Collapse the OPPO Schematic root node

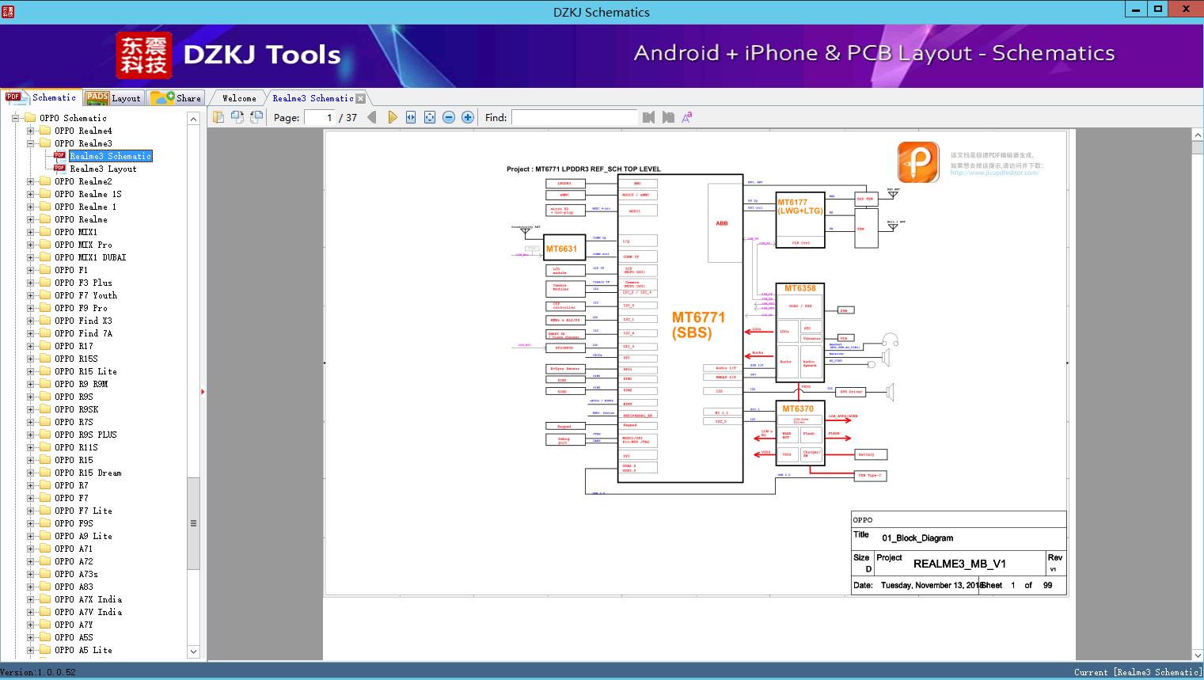tap(16, 118)
